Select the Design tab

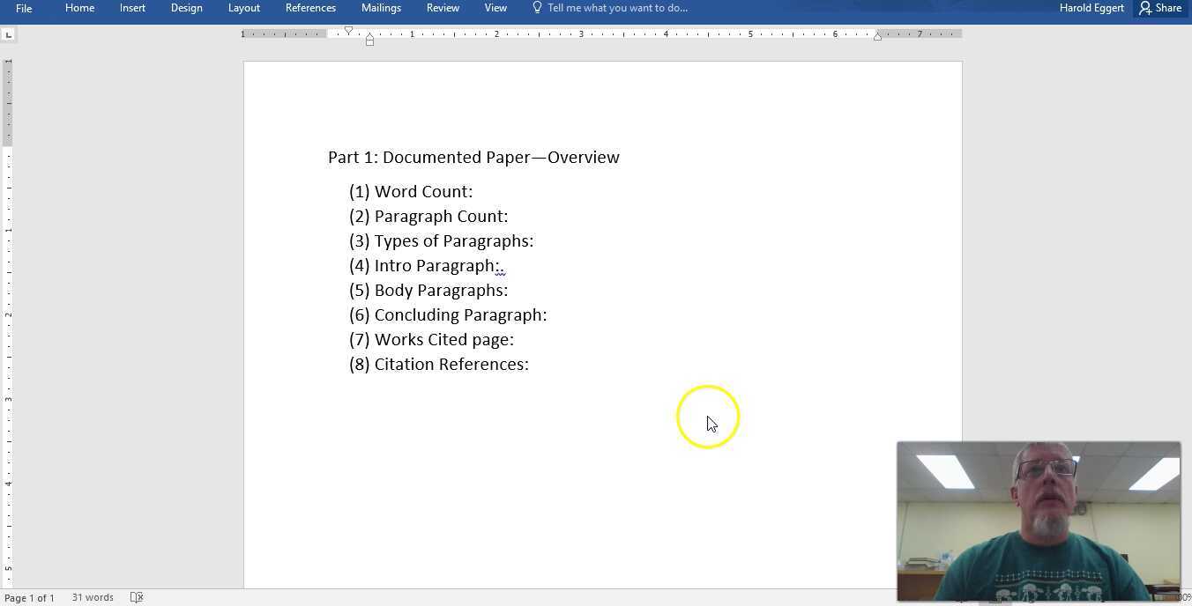click(x=186, y=8)
